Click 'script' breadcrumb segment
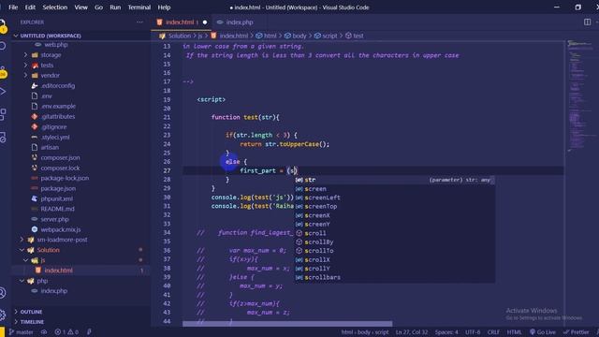Screen dimensions: 599x337 (329, 36)
